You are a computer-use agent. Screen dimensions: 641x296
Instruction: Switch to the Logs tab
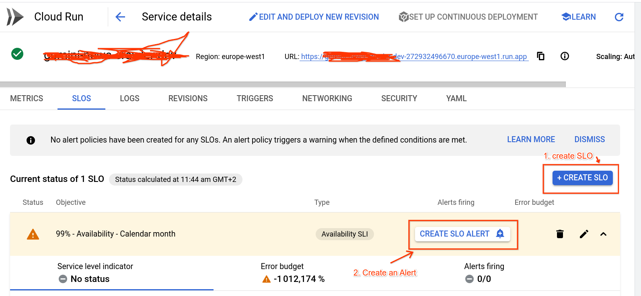click(x=129, y=98)
